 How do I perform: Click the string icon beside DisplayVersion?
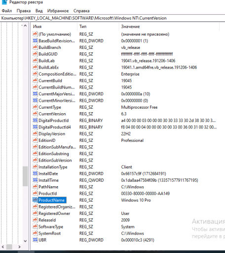point(35,133)
